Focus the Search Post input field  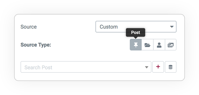pyautogui.click(x=86, y=67)
